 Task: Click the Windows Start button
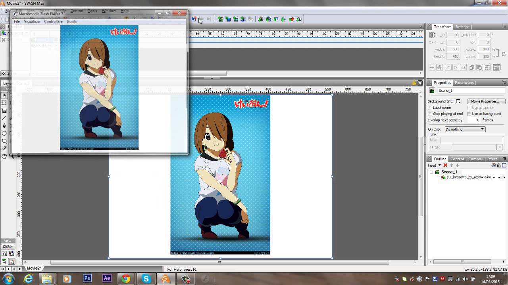tap(8, 279)
